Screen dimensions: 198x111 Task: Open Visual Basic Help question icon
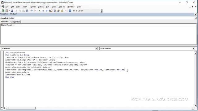[70, 11]
